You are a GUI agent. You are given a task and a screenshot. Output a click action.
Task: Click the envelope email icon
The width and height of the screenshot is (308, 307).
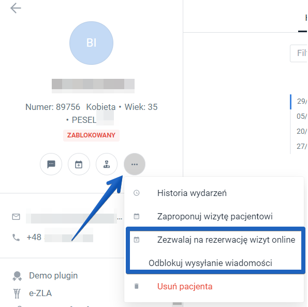point(16,217)
